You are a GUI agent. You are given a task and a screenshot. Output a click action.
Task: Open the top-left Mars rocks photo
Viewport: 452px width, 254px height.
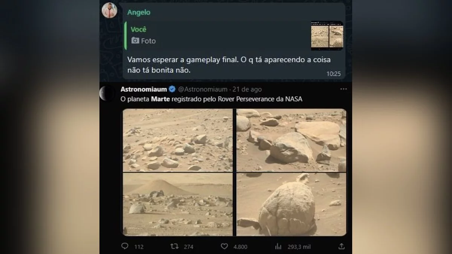tap(178, 140)
